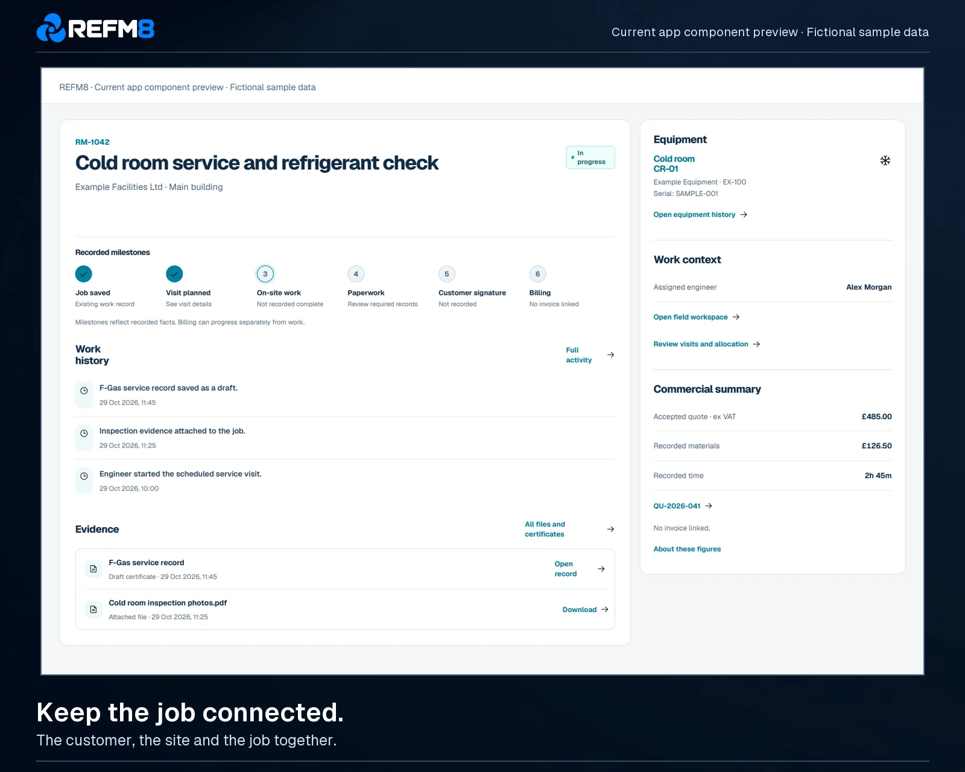This screenshot has width=965, height=772.
Task: Click arrow next to Full activity
Action: tap(610, 355)
